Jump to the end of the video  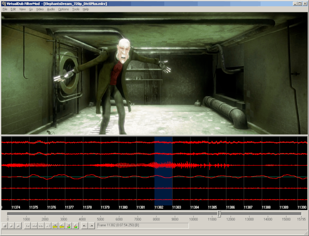click(x=48, y=226)
